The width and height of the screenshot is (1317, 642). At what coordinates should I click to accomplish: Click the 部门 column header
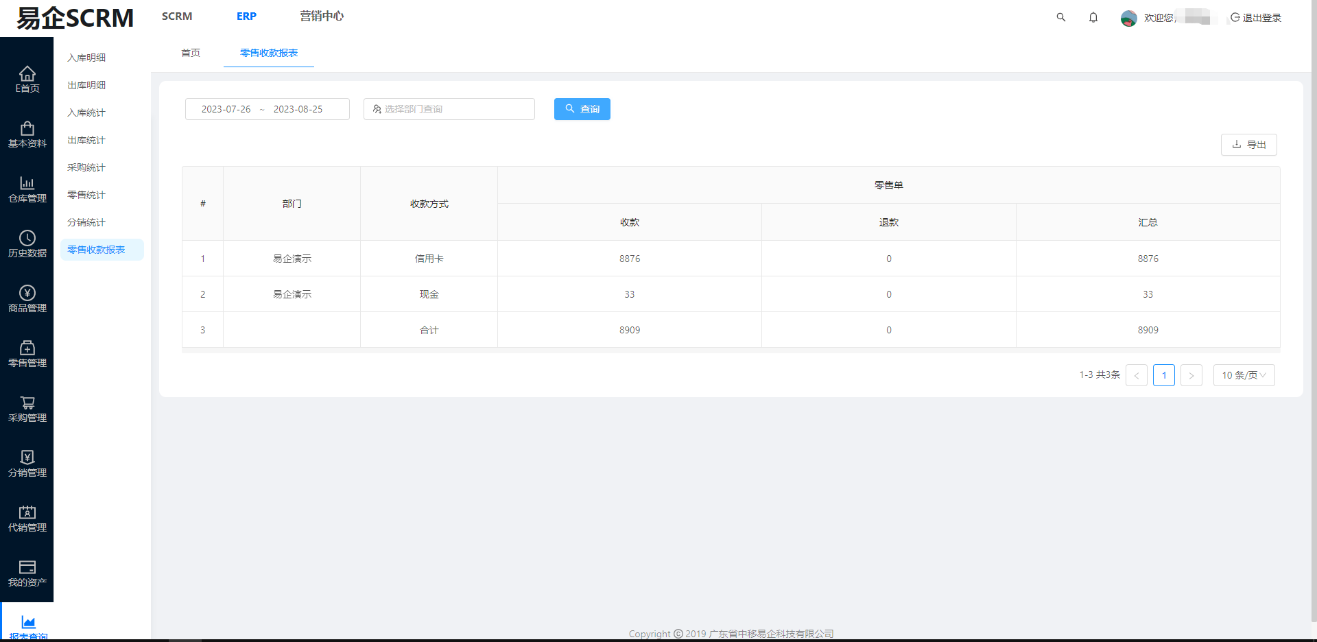(x=292, y=204)
